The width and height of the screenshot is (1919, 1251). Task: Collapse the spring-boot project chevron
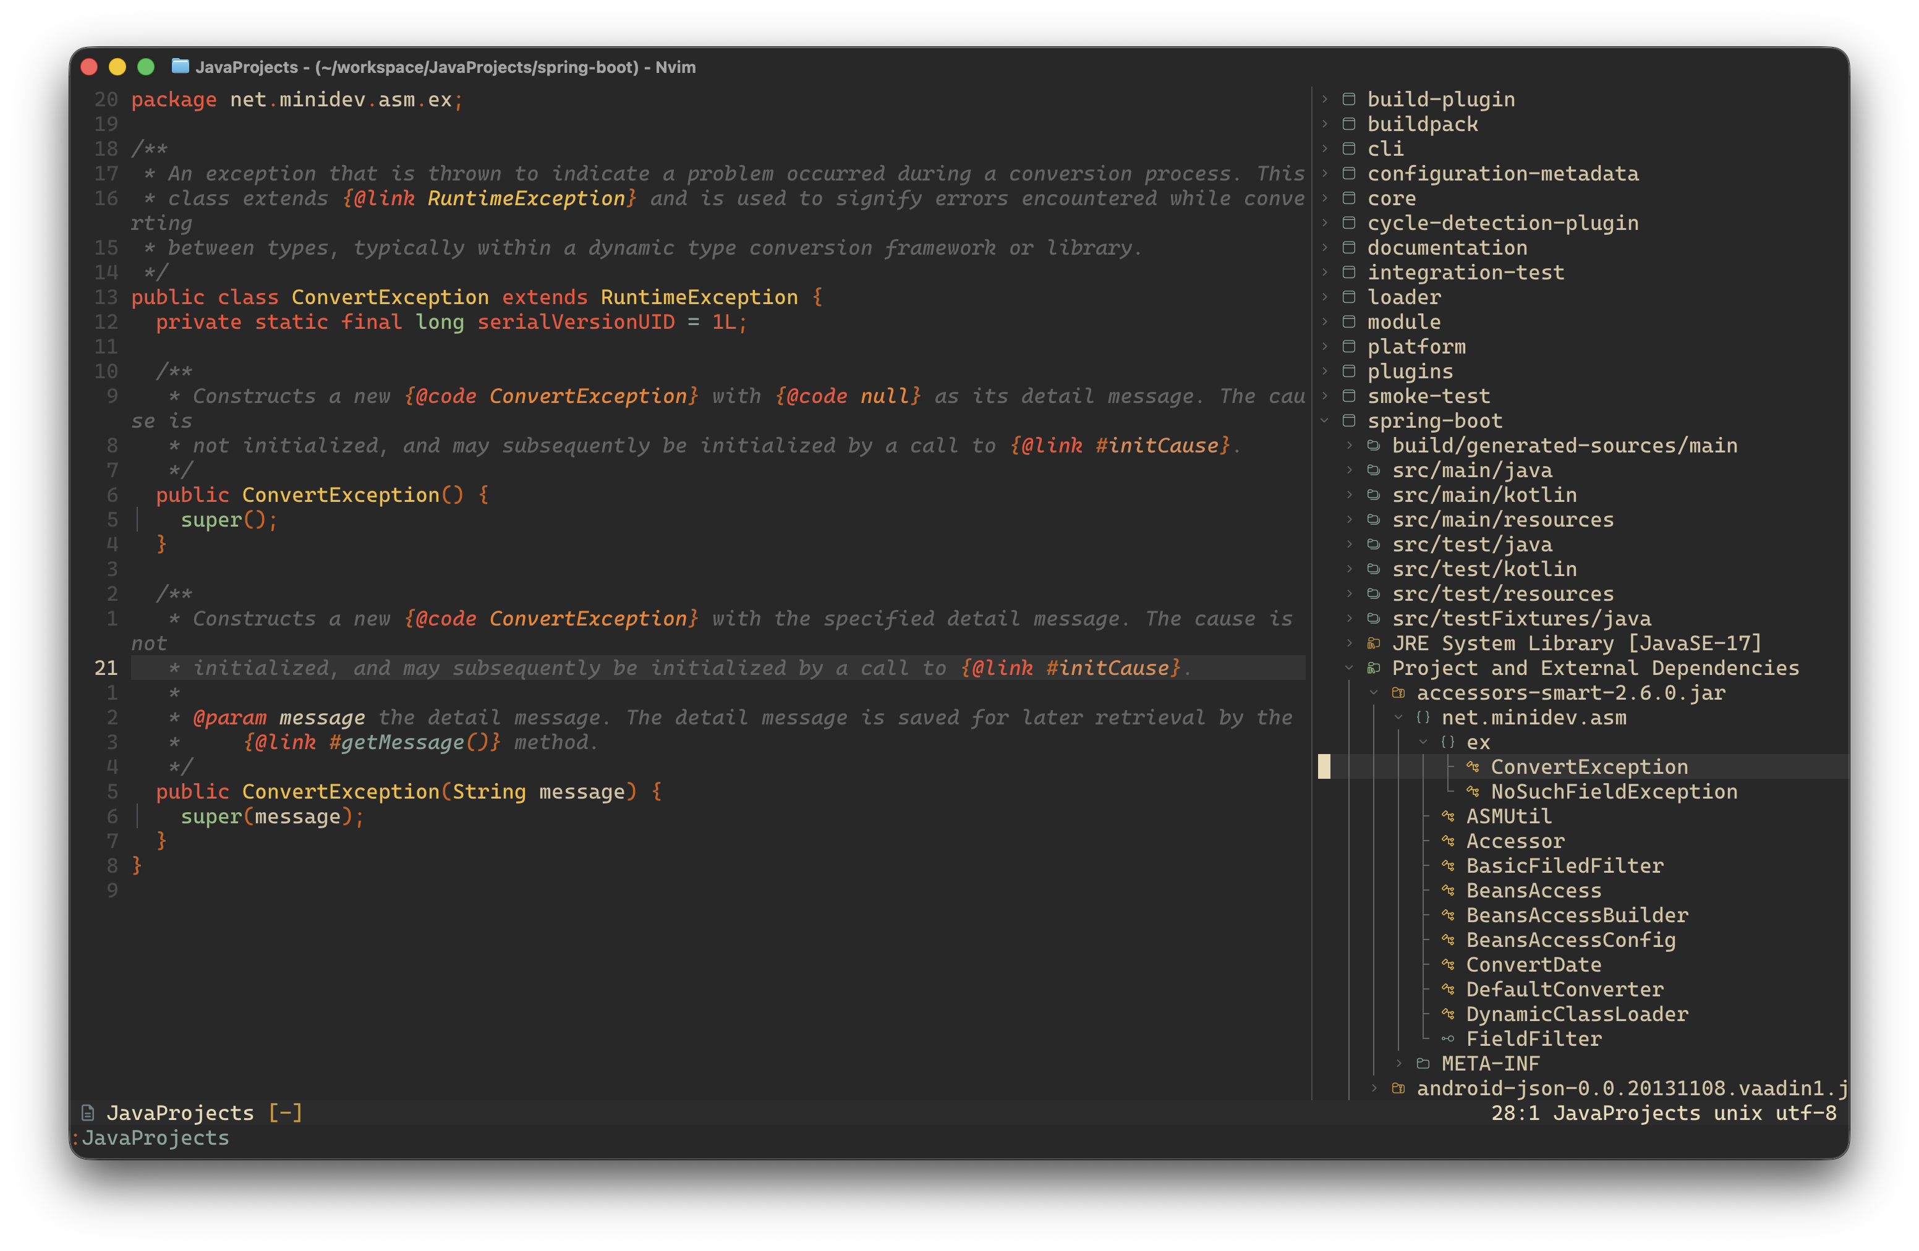1324,421
